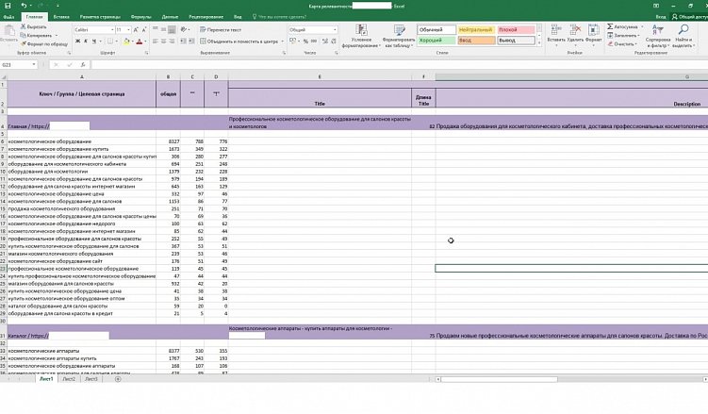Decrease font size with the smaller A icon
Image resolution: width=708 pixels, height=414 pixels.
[144, 30]
